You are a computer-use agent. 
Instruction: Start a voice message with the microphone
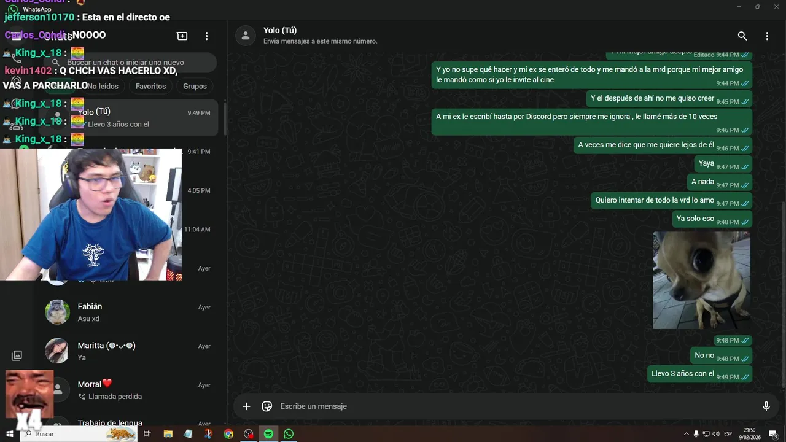click(766, 406)
